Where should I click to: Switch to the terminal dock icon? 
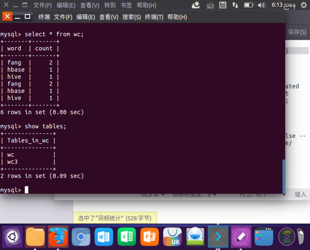point(218,236)
